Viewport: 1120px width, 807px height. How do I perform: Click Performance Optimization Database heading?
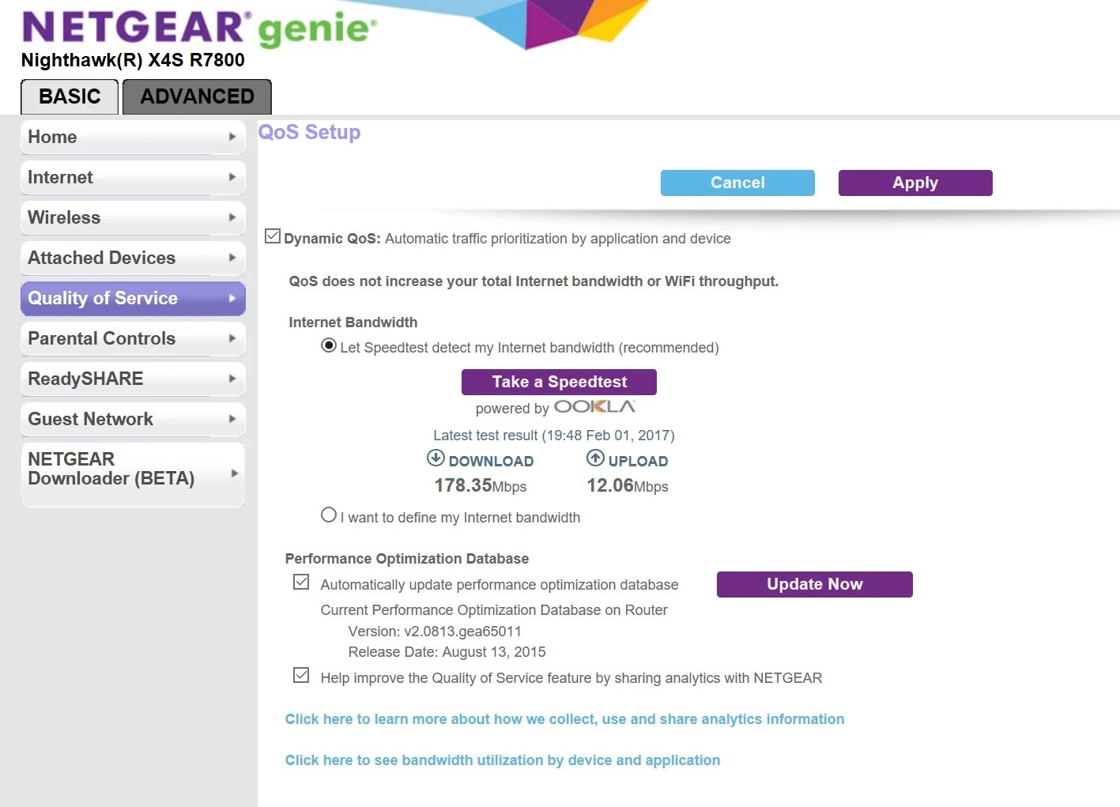tap(407, 559)
